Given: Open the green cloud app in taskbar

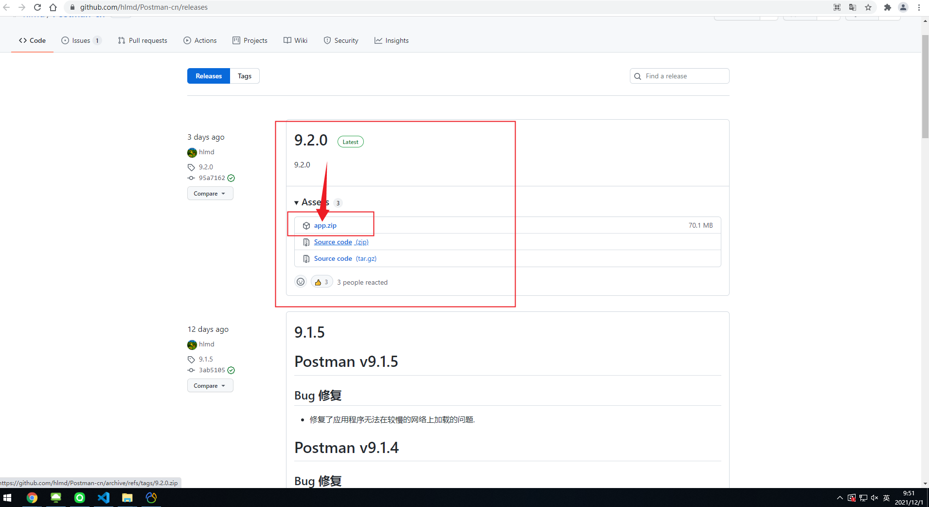Looking at the screenshot, I should (56, 498).
